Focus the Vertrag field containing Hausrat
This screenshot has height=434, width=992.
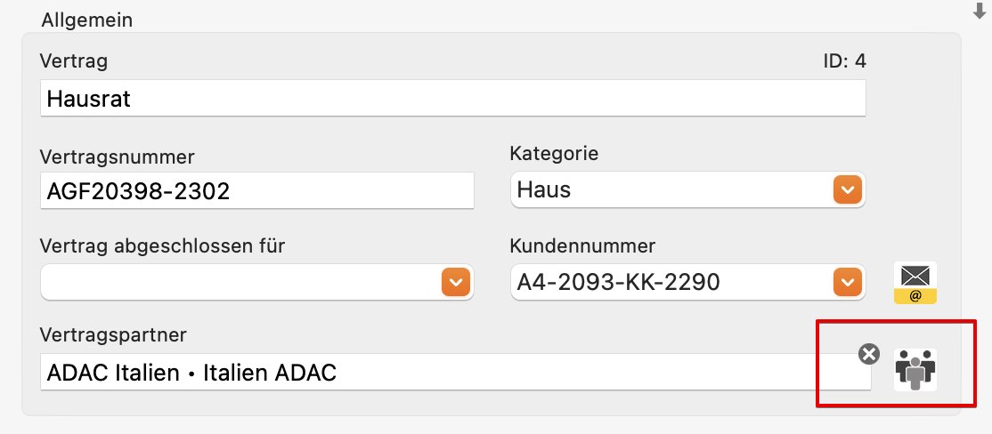[x=453, y=98]
